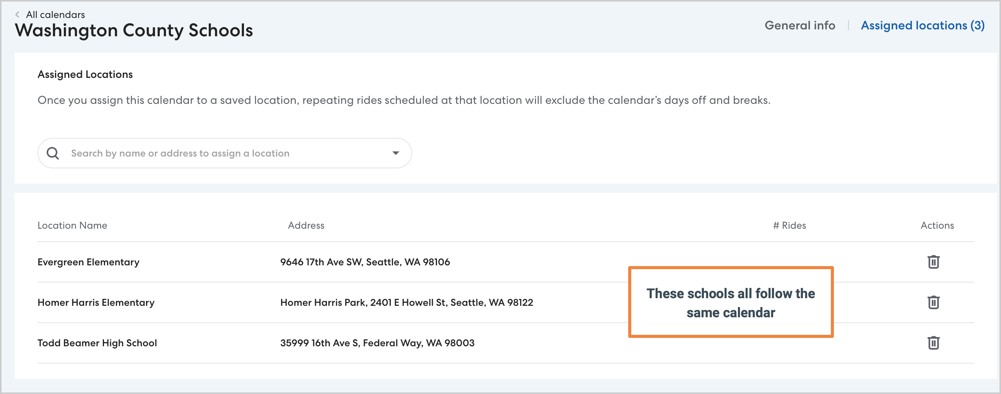Screen dimensions: 1001x394
Task: Open the Assigned locations (3) tab
Action: pyautogui.click(x=922, y=26)
